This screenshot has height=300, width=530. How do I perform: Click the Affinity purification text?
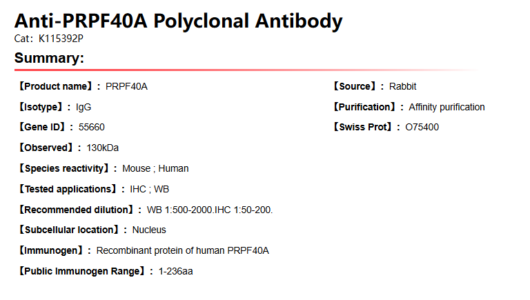(446, 107)
